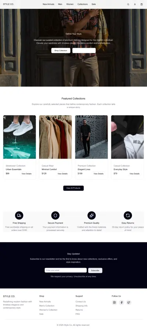The width and height of the screenshot is (147, 333).
Task: Visit the Instagram social icon
Action: pos(115,303)
